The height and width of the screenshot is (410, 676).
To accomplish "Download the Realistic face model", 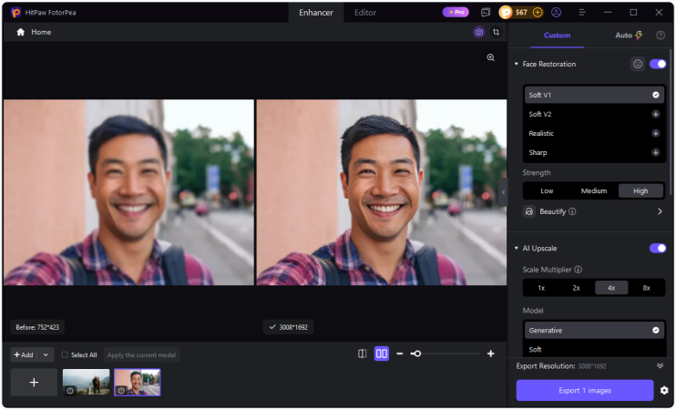I will 655,133.
